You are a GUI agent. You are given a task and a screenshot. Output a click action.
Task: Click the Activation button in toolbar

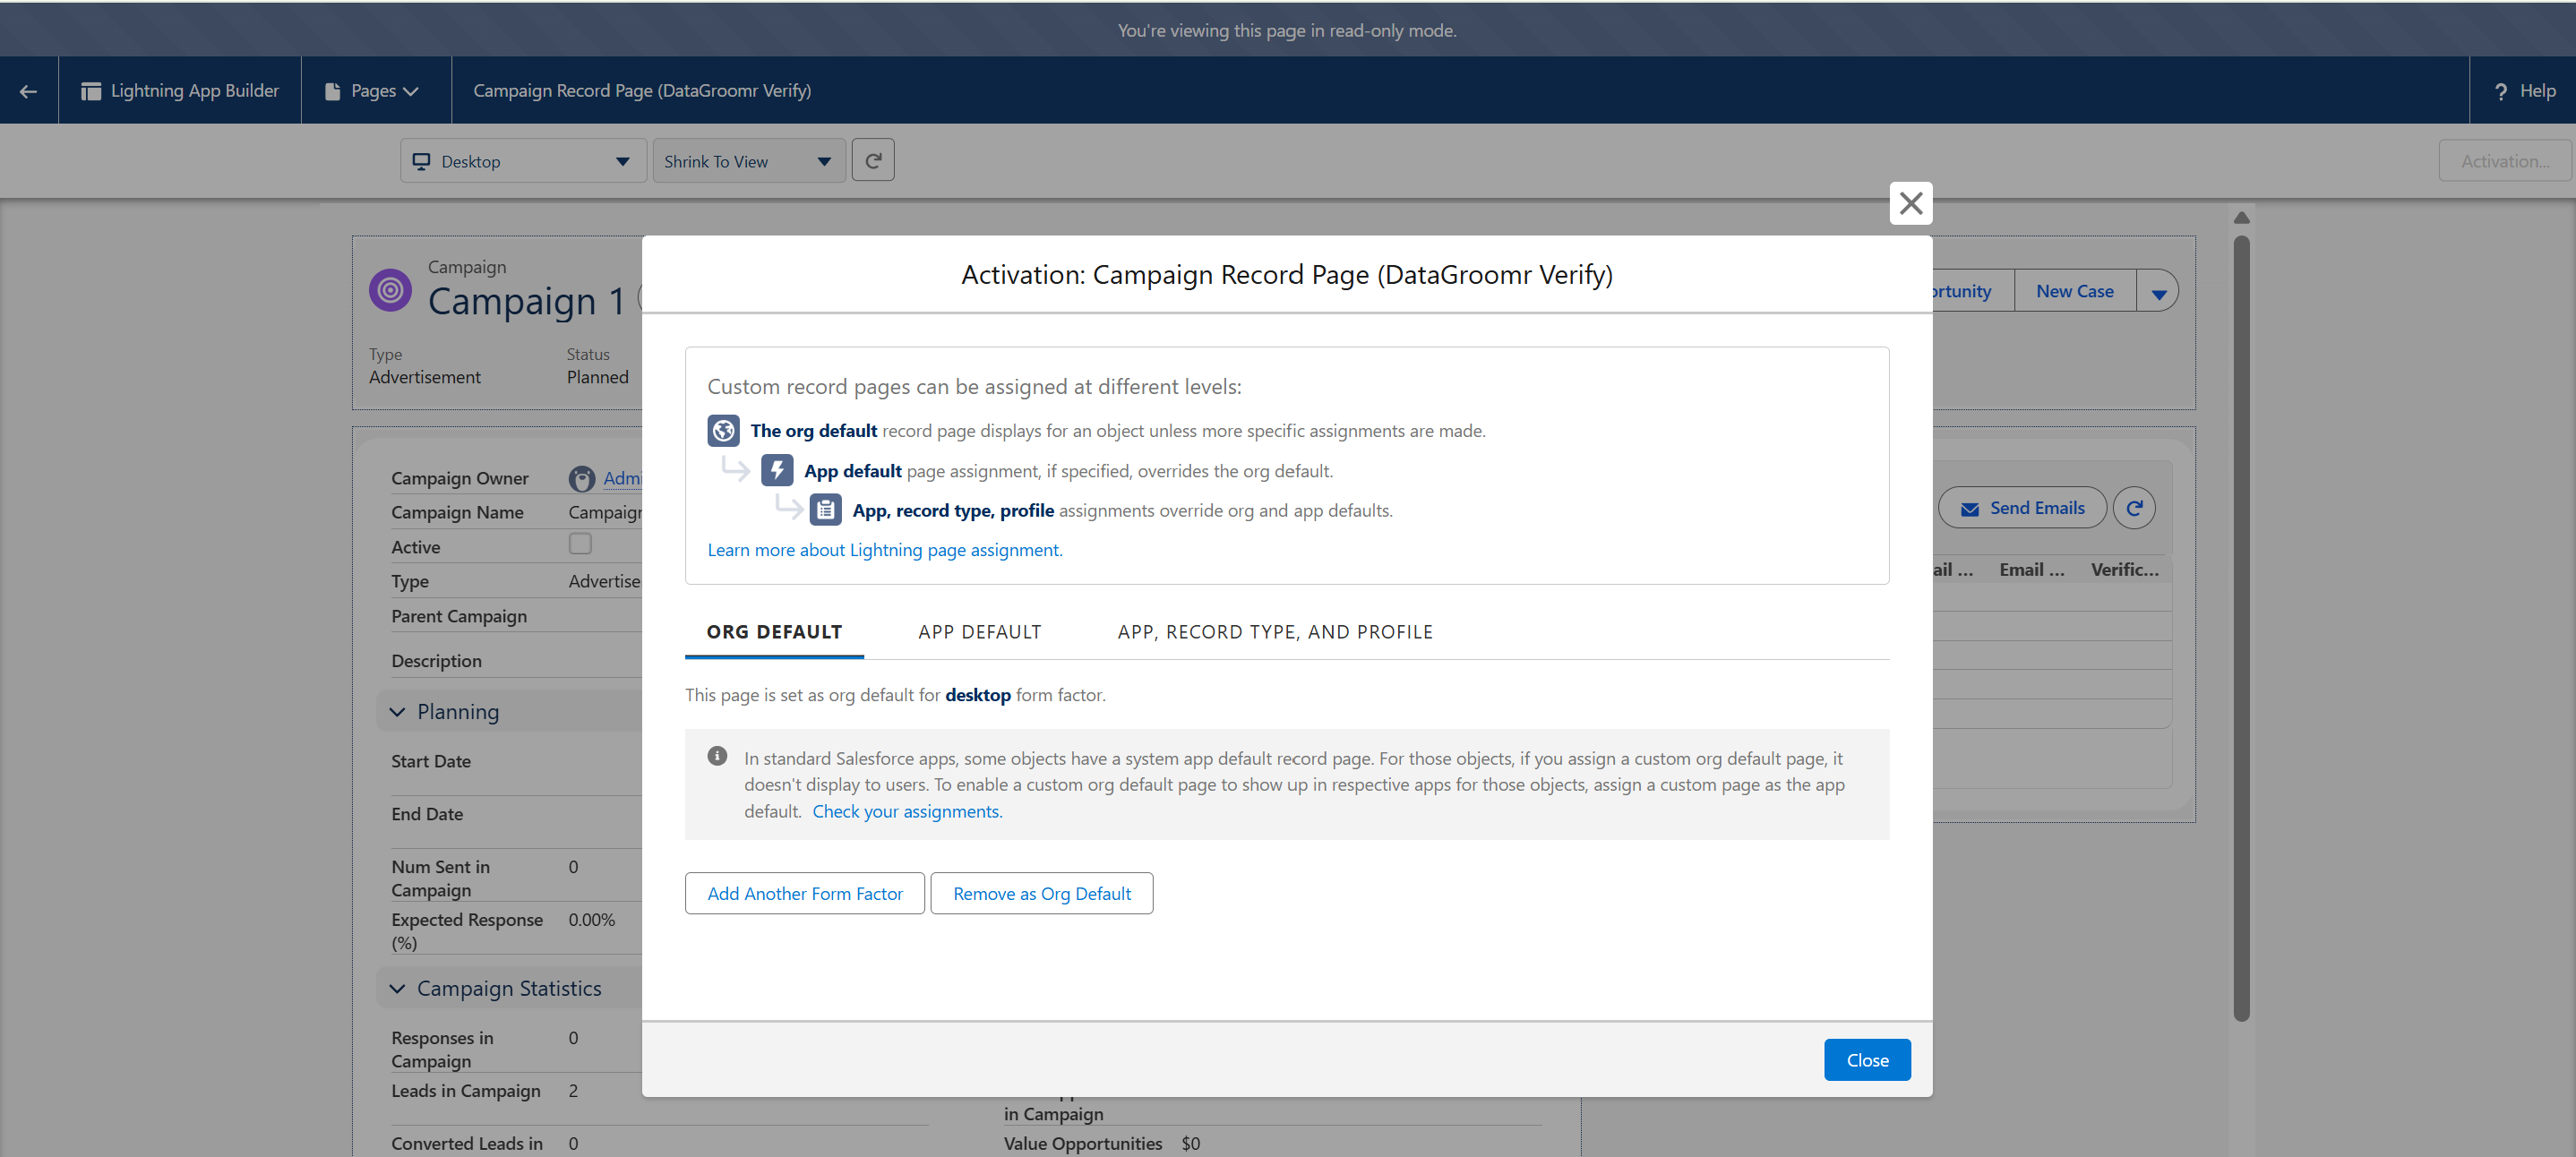pos(2504,161)
